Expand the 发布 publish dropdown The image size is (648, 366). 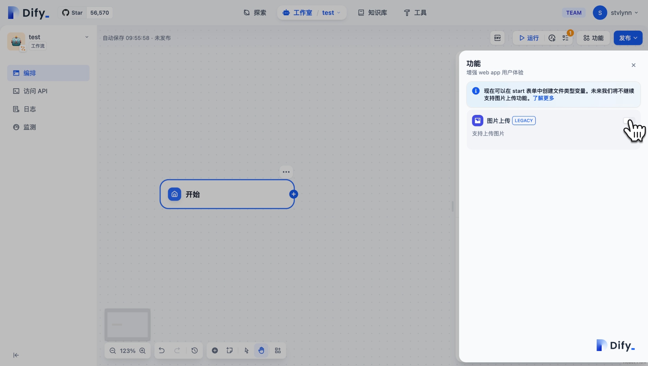pyautogui.click(x=628, y=38)
